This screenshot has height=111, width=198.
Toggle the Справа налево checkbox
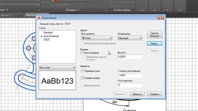click(82, 78)
